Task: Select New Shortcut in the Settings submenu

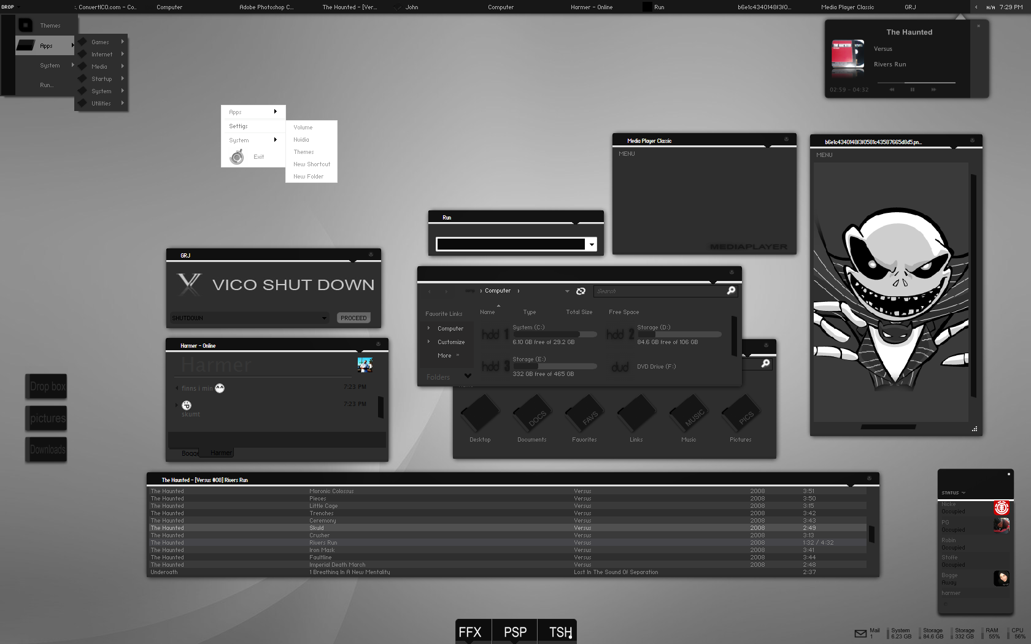Action: [312, 164]
